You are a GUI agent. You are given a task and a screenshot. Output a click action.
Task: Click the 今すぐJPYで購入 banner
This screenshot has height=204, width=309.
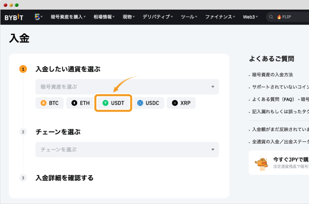[279, 163]
